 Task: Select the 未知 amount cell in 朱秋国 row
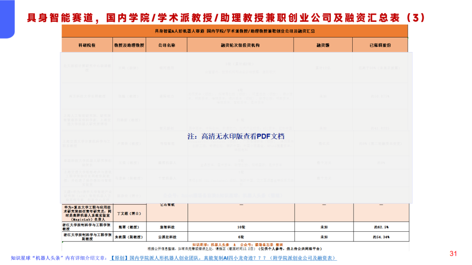pos(324,237)
